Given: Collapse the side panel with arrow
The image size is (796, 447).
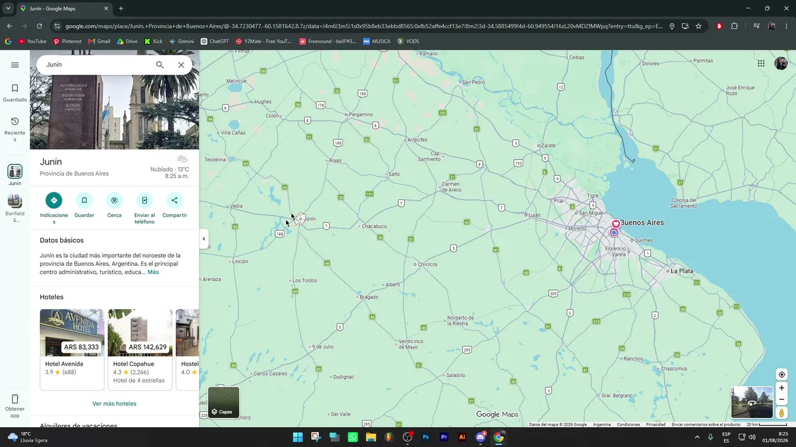Looking at the screenshot, I should (203, 239).
